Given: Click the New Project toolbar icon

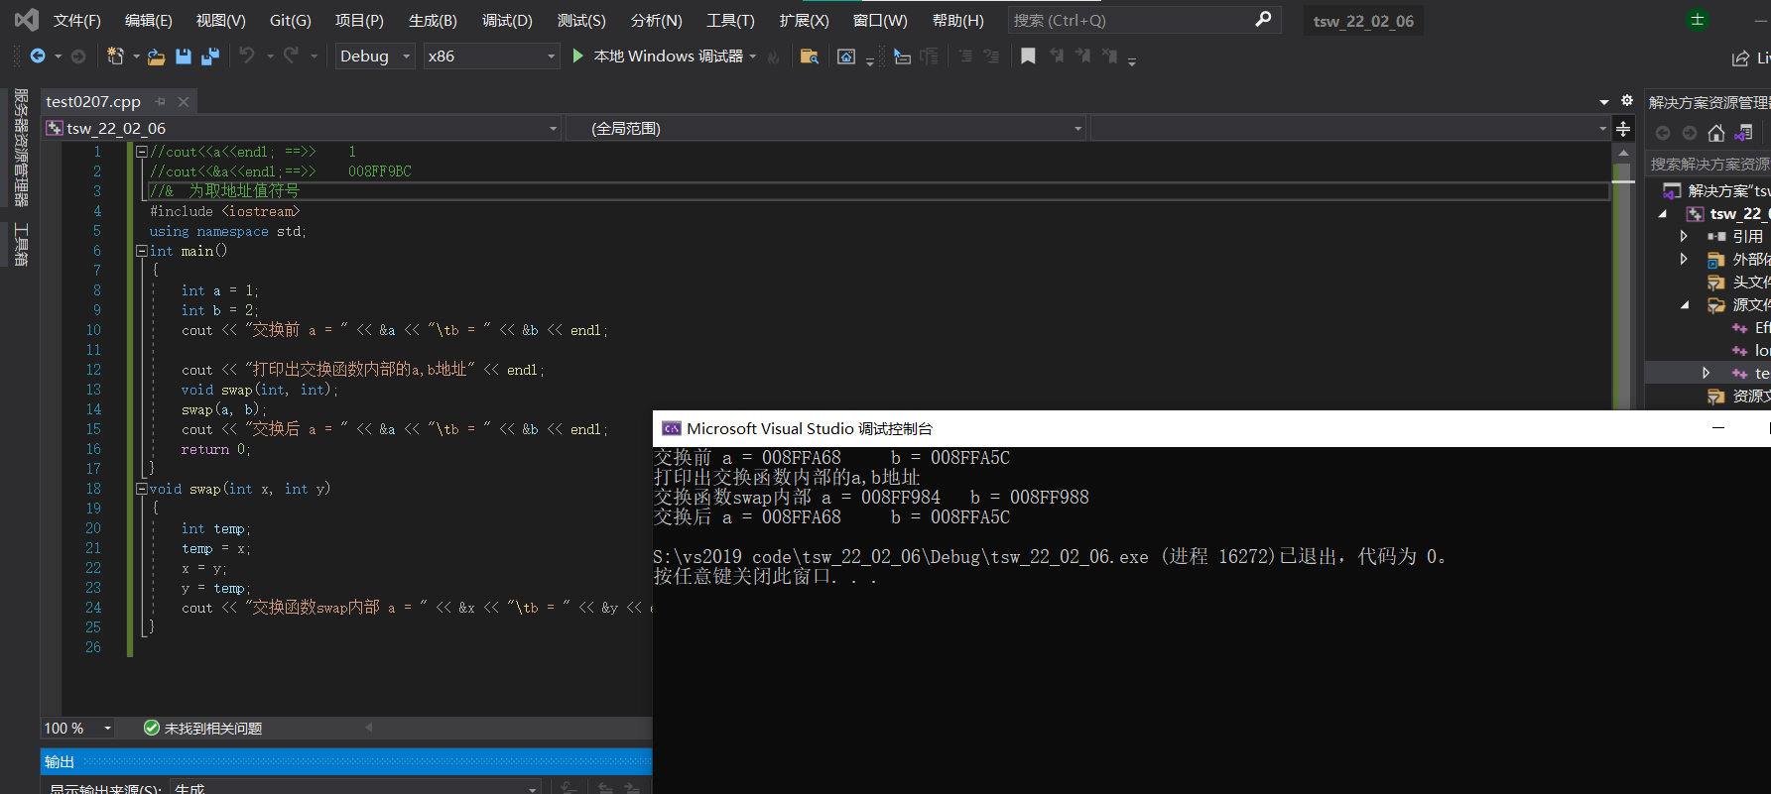Looking at the screenshot, I should [115, 57].
